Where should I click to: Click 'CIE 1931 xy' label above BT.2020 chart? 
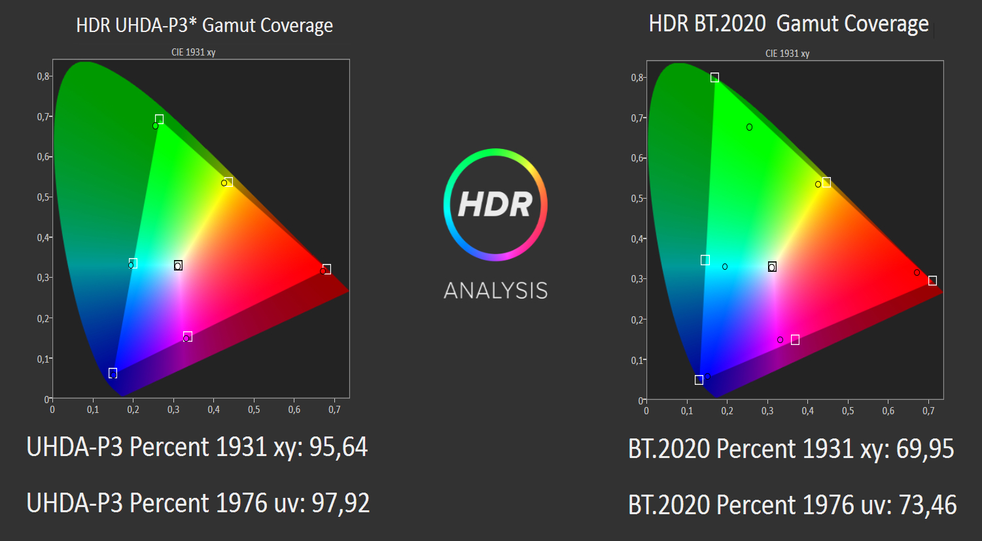pos(788,54)
